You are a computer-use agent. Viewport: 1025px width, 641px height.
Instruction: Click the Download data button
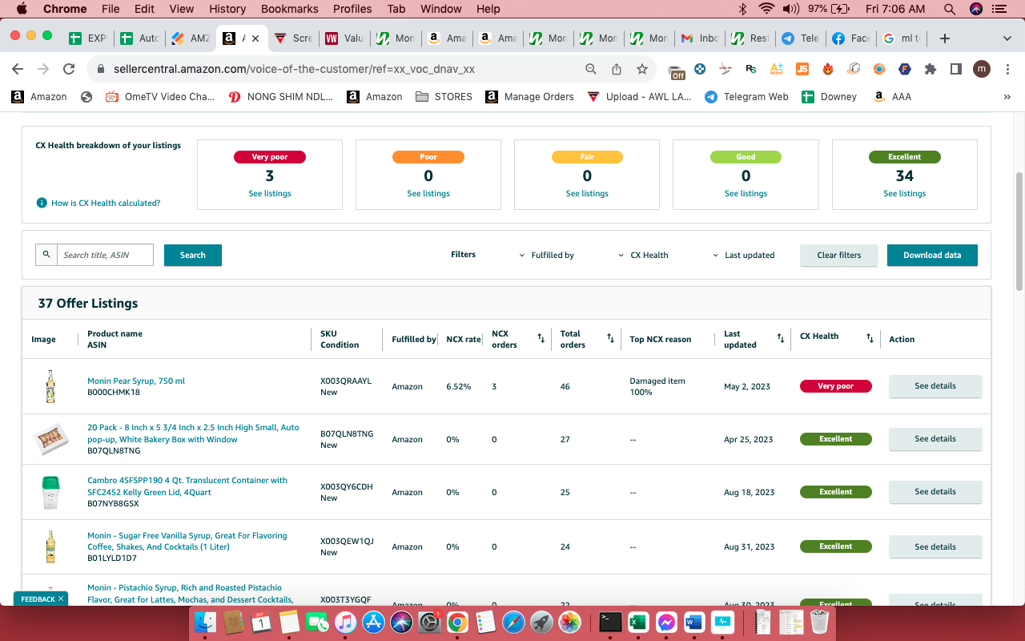click(932, 255)
